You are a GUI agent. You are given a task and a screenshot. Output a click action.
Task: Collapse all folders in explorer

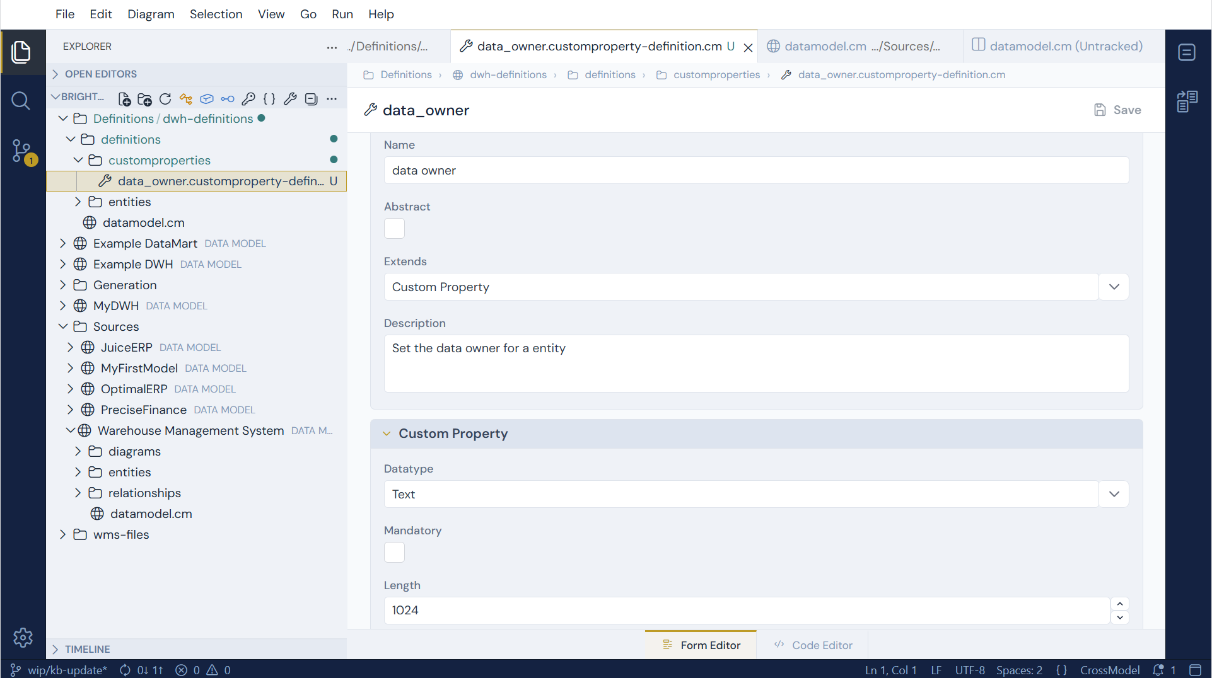coord(311,99)
